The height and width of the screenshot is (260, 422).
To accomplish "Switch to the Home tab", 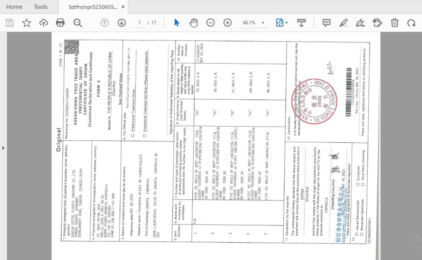I will tap(14, 7).
